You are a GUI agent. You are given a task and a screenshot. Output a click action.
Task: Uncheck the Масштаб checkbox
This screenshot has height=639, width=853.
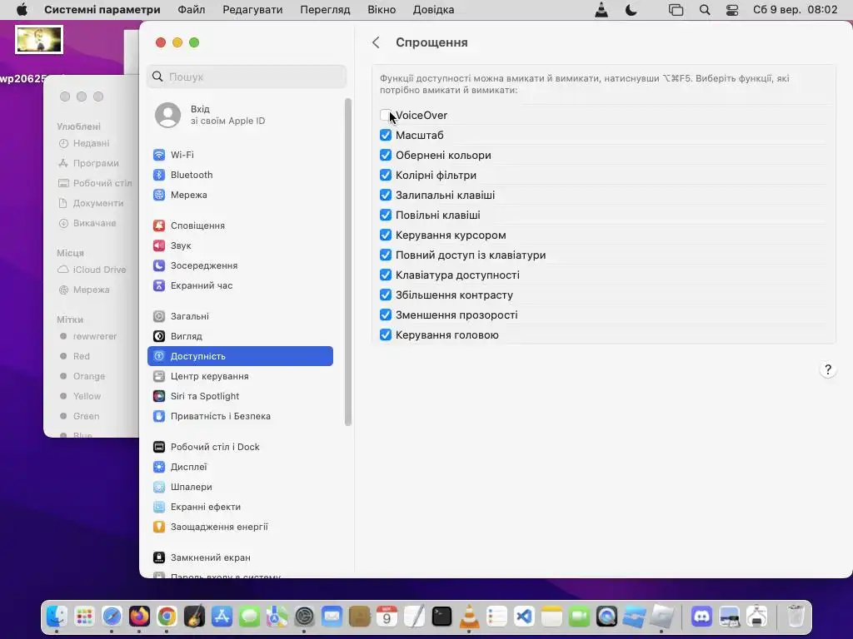pos(385,136)
